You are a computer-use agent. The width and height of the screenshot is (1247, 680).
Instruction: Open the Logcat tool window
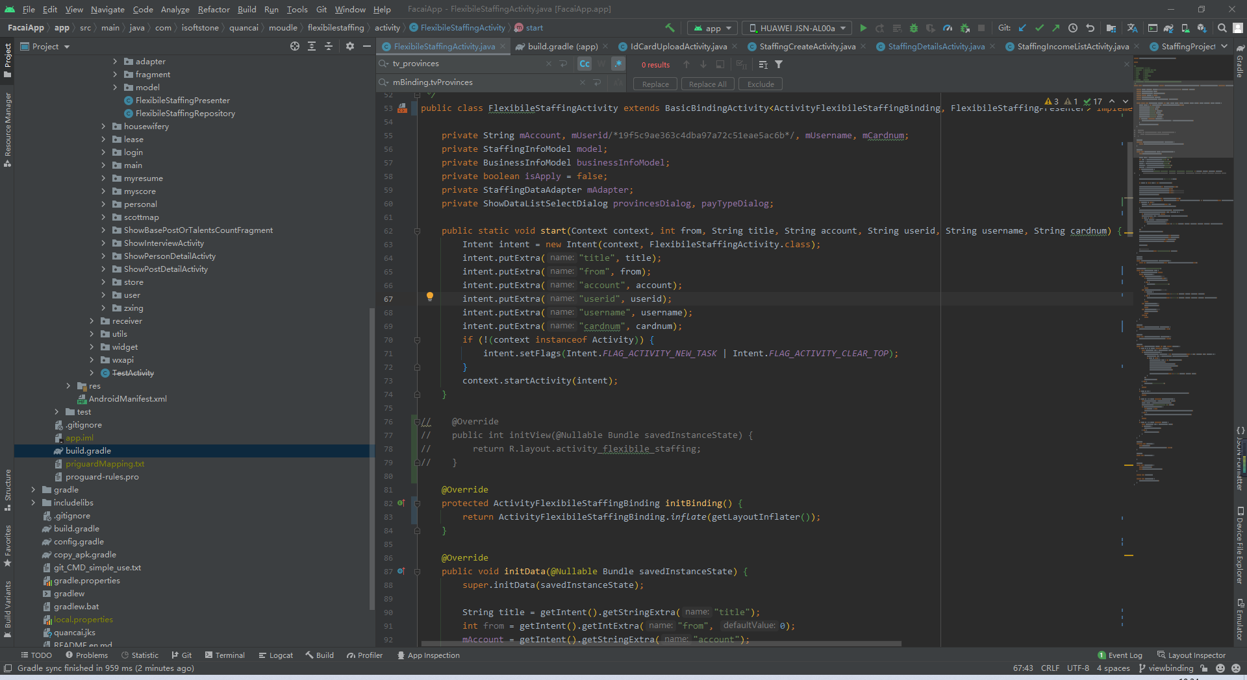pos(276,655)
